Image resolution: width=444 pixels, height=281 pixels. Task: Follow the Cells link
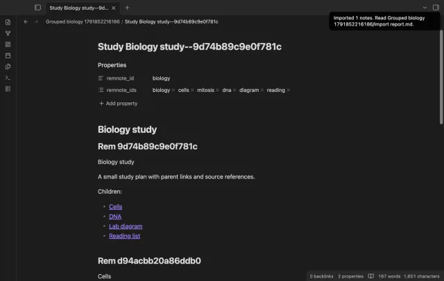116,207
